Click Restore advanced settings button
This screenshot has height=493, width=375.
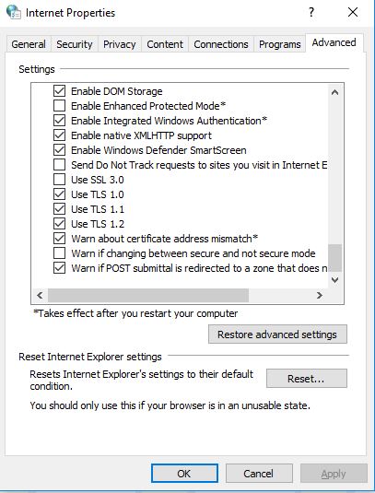tap(277, 335)
